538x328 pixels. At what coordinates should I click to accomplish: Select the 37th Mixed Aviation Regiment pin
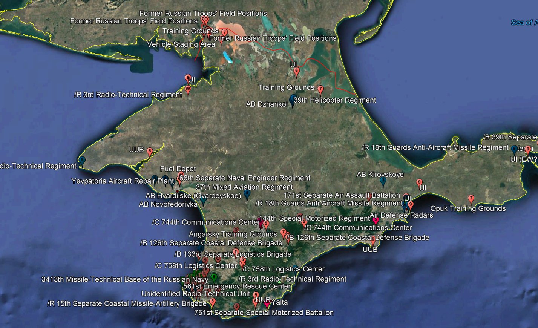click(x=247, y=194)
